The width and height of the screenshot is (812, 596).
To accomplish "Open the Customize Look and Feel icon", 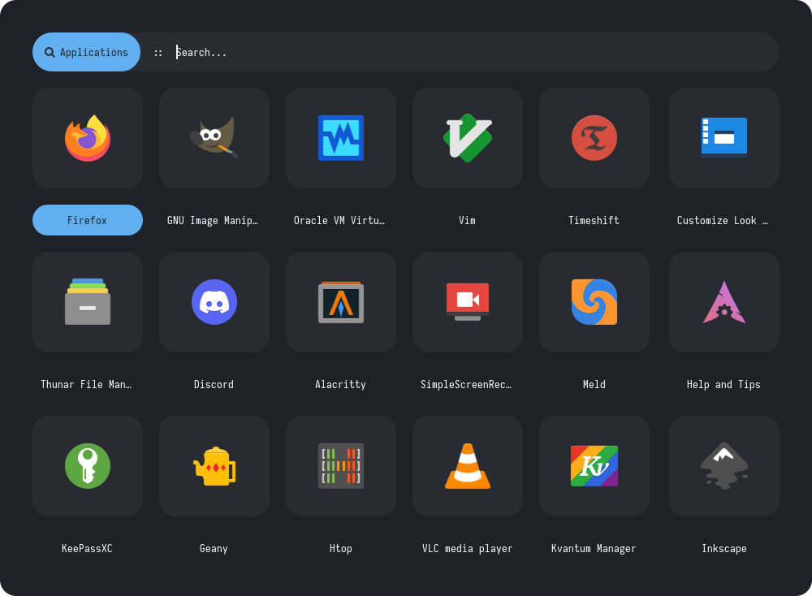I will click(724, 138).
